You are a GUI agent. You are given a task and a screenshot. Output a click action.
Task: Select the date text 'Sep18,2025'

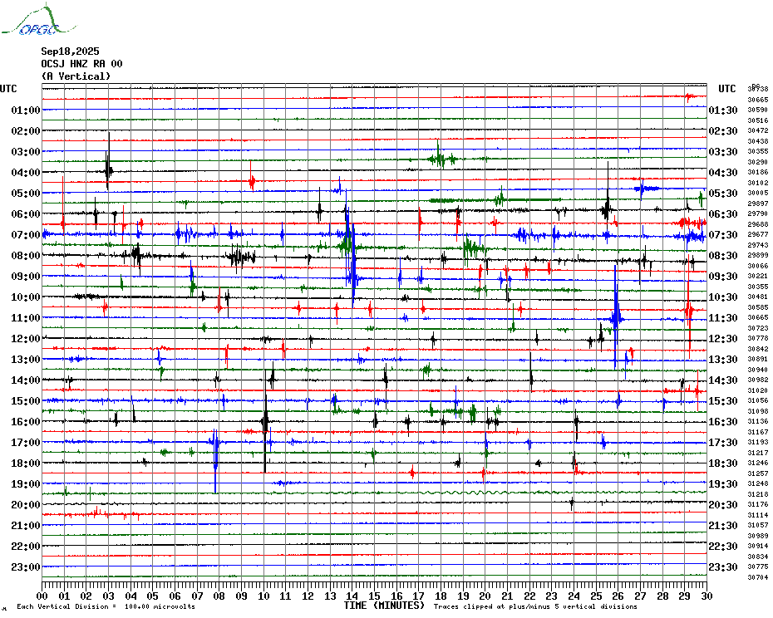pos(70,51)
